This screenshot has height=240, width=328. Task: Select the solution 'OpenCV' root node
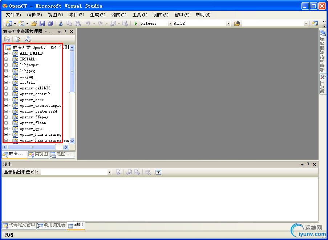pyautogui.click(x=37, y=47)
